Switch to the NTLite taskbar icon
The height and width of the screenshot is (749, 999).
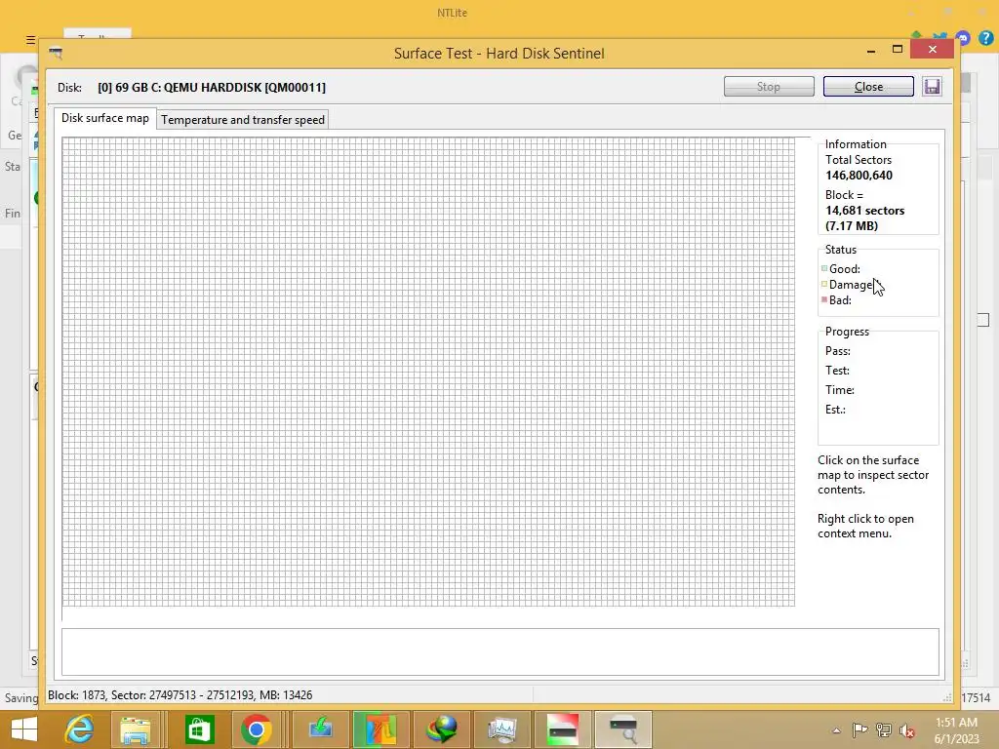(x=380, y=729)
